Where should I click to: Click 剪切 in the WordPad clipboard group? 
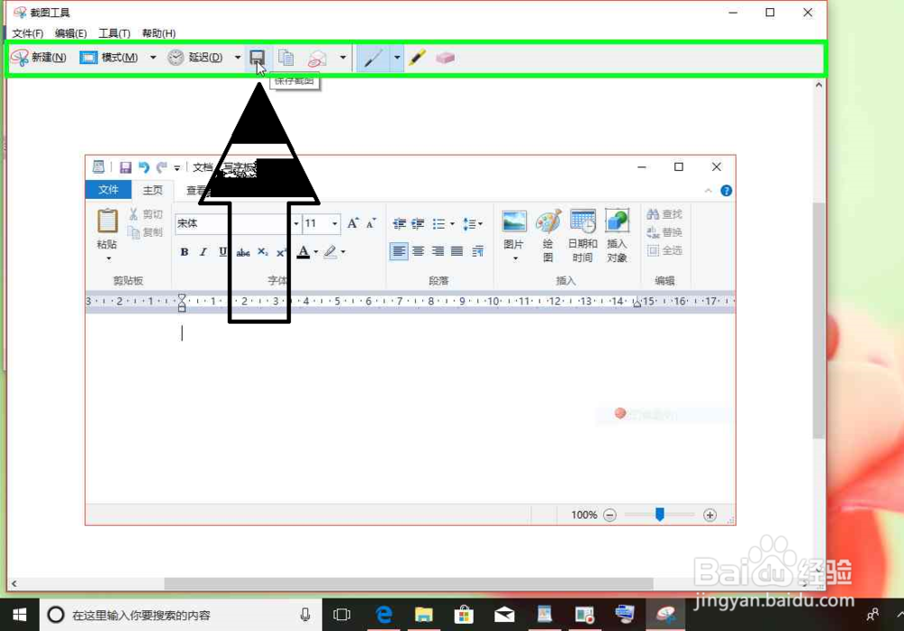tap(146, 214)
